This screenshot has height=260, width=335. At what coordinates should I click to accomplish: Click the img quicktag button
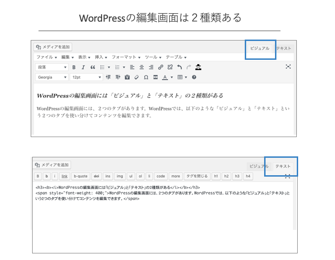pos(120,176)
